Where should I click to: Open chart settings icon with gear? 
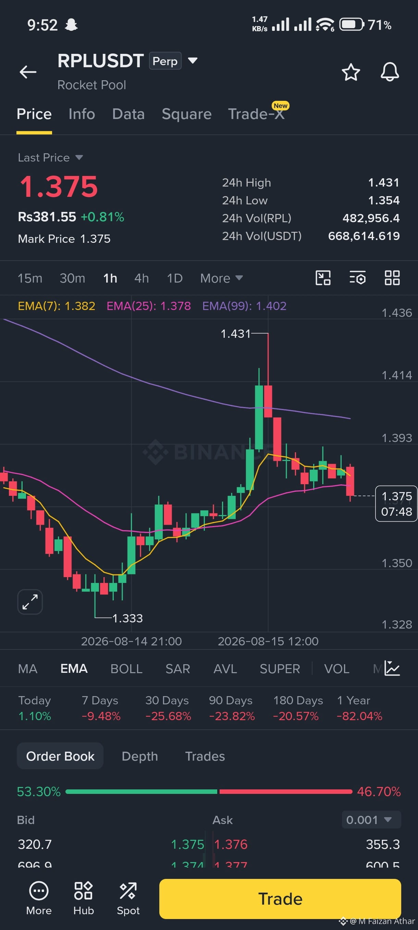(x=357, y=278)
